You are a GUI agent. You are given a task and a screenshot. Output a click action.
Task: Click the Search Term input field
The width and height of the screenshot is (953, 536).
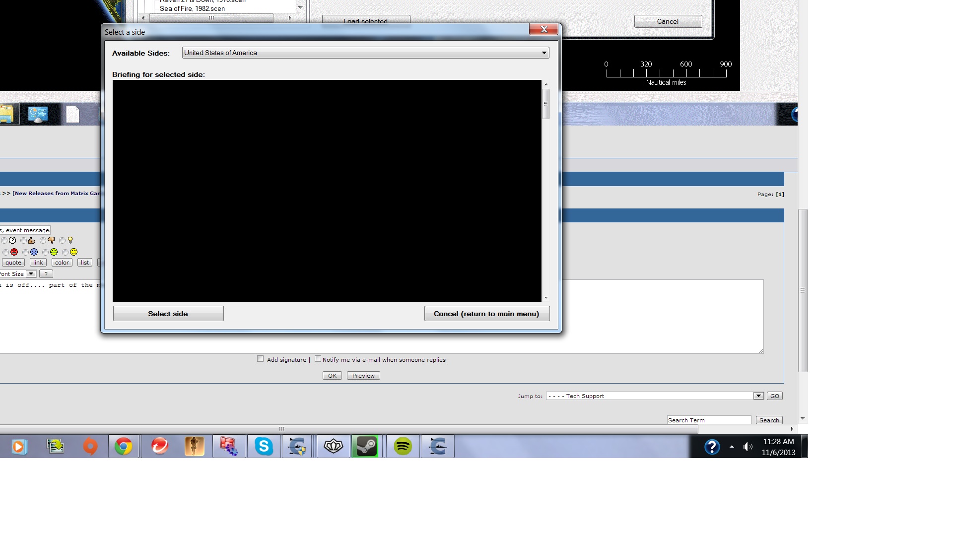pyautogui.click(x=709, y=420)
